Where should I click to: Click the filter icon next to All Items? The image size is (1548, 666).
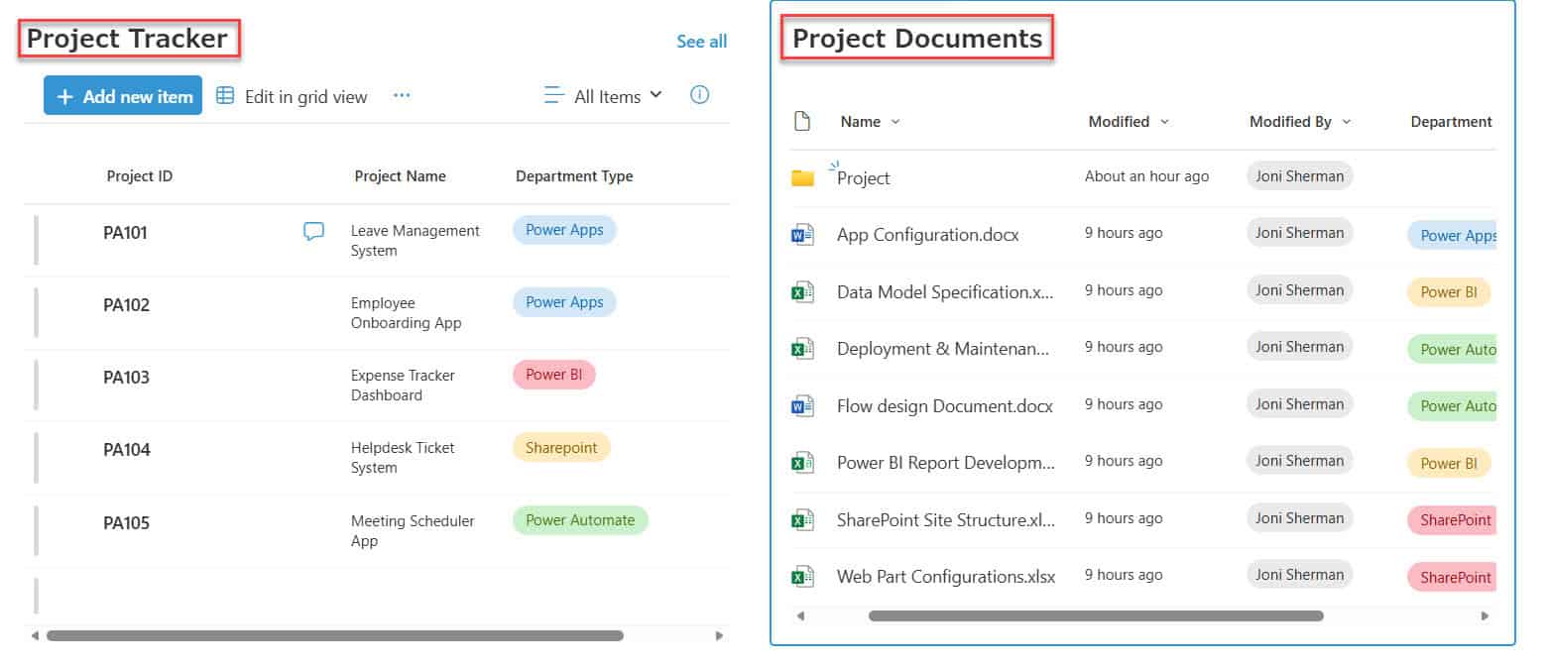pos(552,94)
